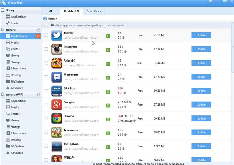Viewport: 234px width, 165px height.
Task: Select the Library section header
Action: click(x=21, y=10)
